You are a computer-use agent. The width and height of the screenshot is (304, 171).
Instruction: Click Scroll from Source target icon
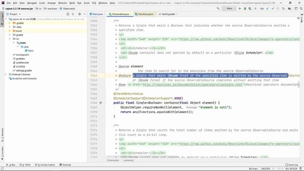coord(67,14)
